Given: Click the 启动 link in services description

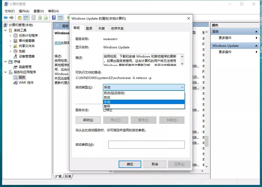Looking at the screenshot, I should coord(58,43).
